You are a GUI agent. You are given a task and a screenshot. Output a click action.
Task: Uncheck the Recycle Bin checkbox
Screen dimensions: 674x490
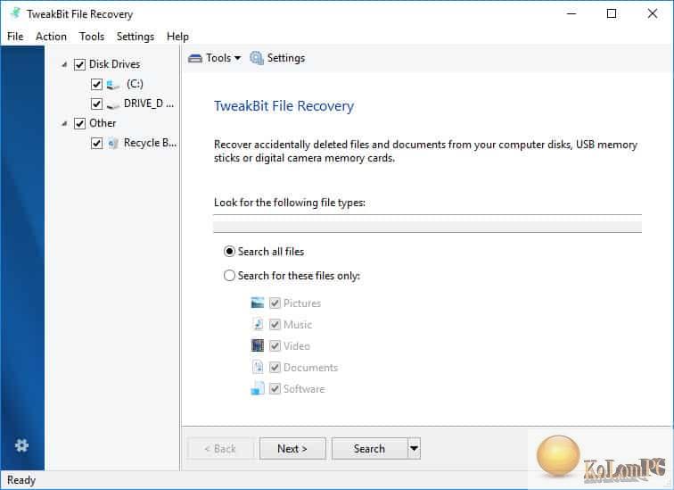pos(96,144)
